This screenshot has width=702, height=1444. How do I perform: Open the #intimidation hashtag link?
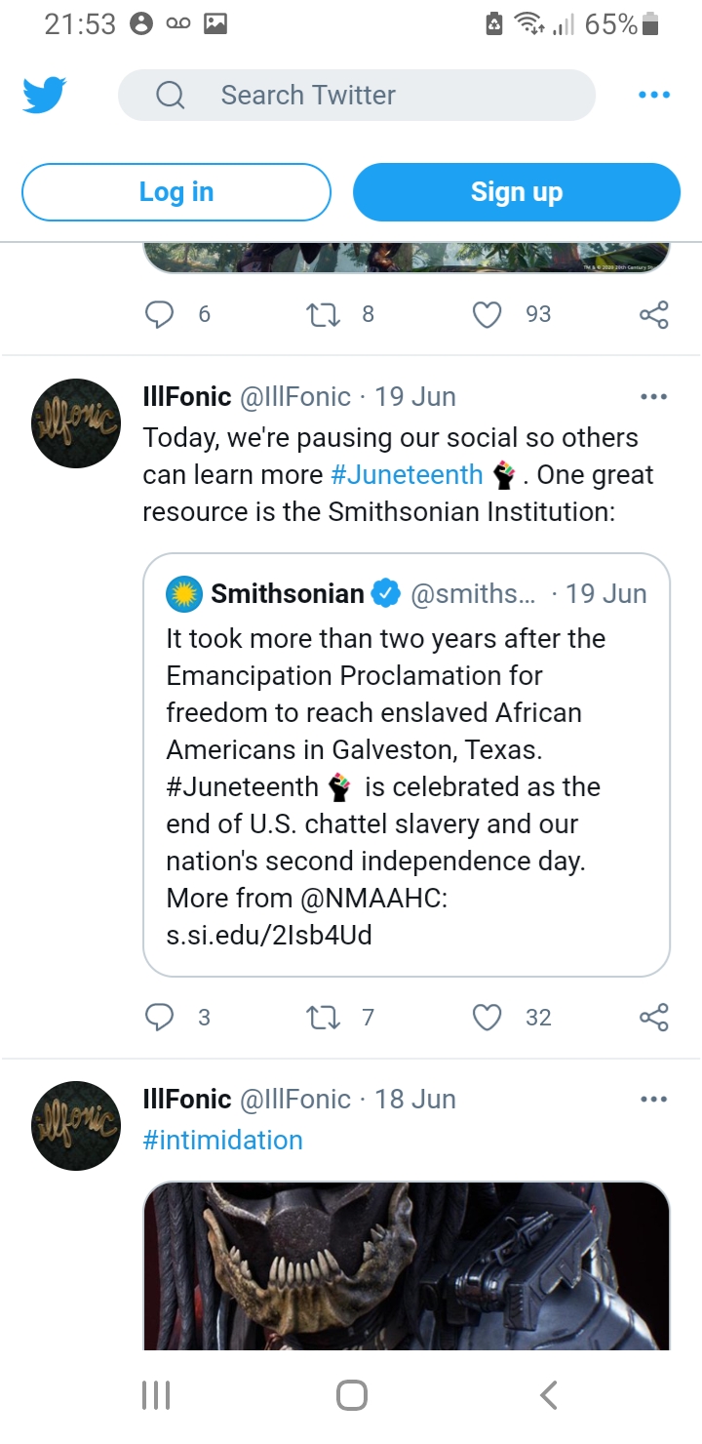click(x=222, y=1140)
